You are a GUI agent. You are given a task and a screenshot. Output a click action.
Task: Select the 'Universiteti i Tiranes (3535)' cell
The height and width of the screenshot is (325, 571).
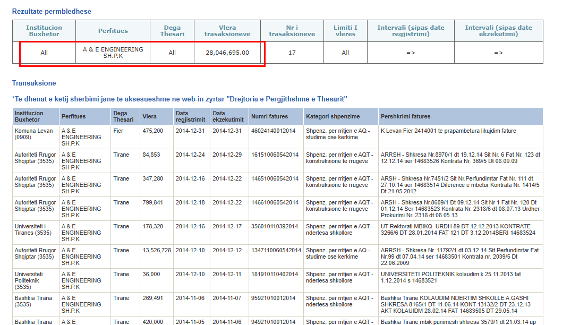(35, 229)
